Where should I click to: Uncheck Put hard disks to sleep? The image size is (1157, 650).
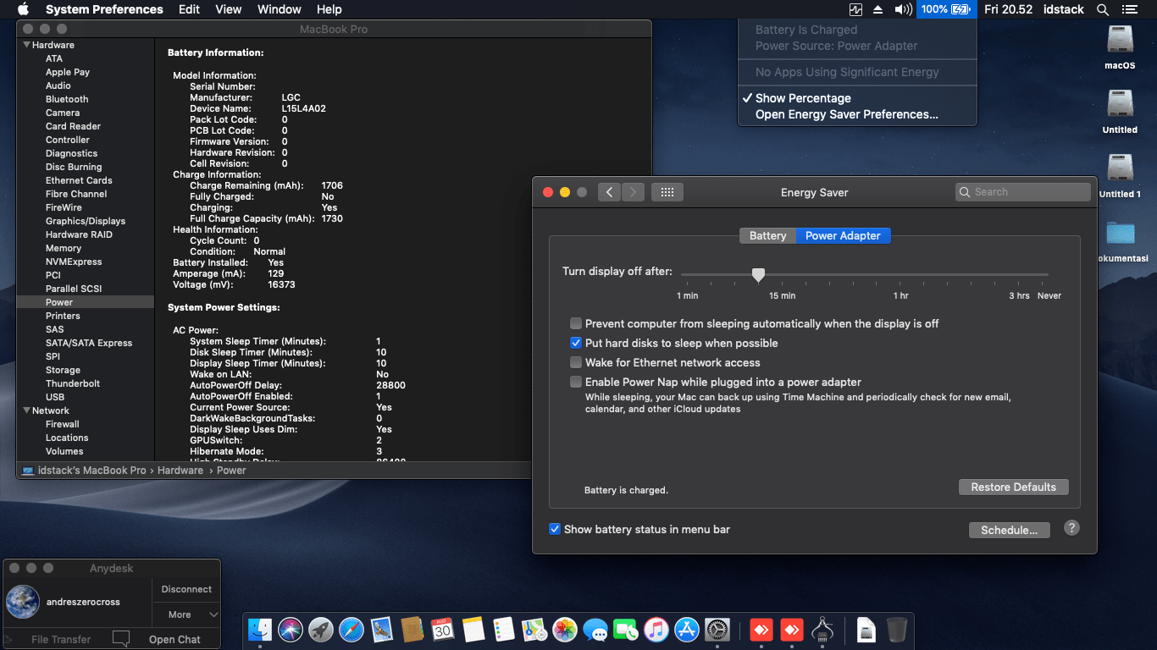(x=576, y=343)
